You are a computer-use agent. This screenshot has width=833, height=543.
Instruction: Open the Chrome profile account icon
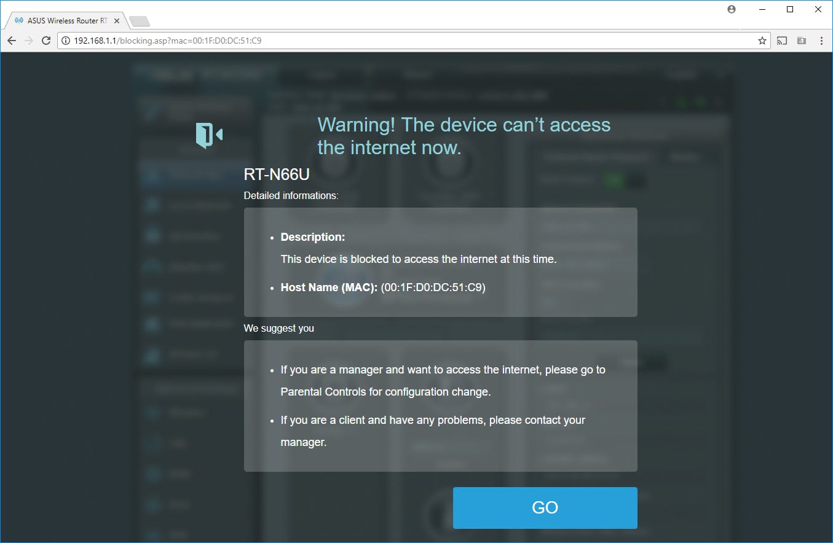click(x=732, y=9)
